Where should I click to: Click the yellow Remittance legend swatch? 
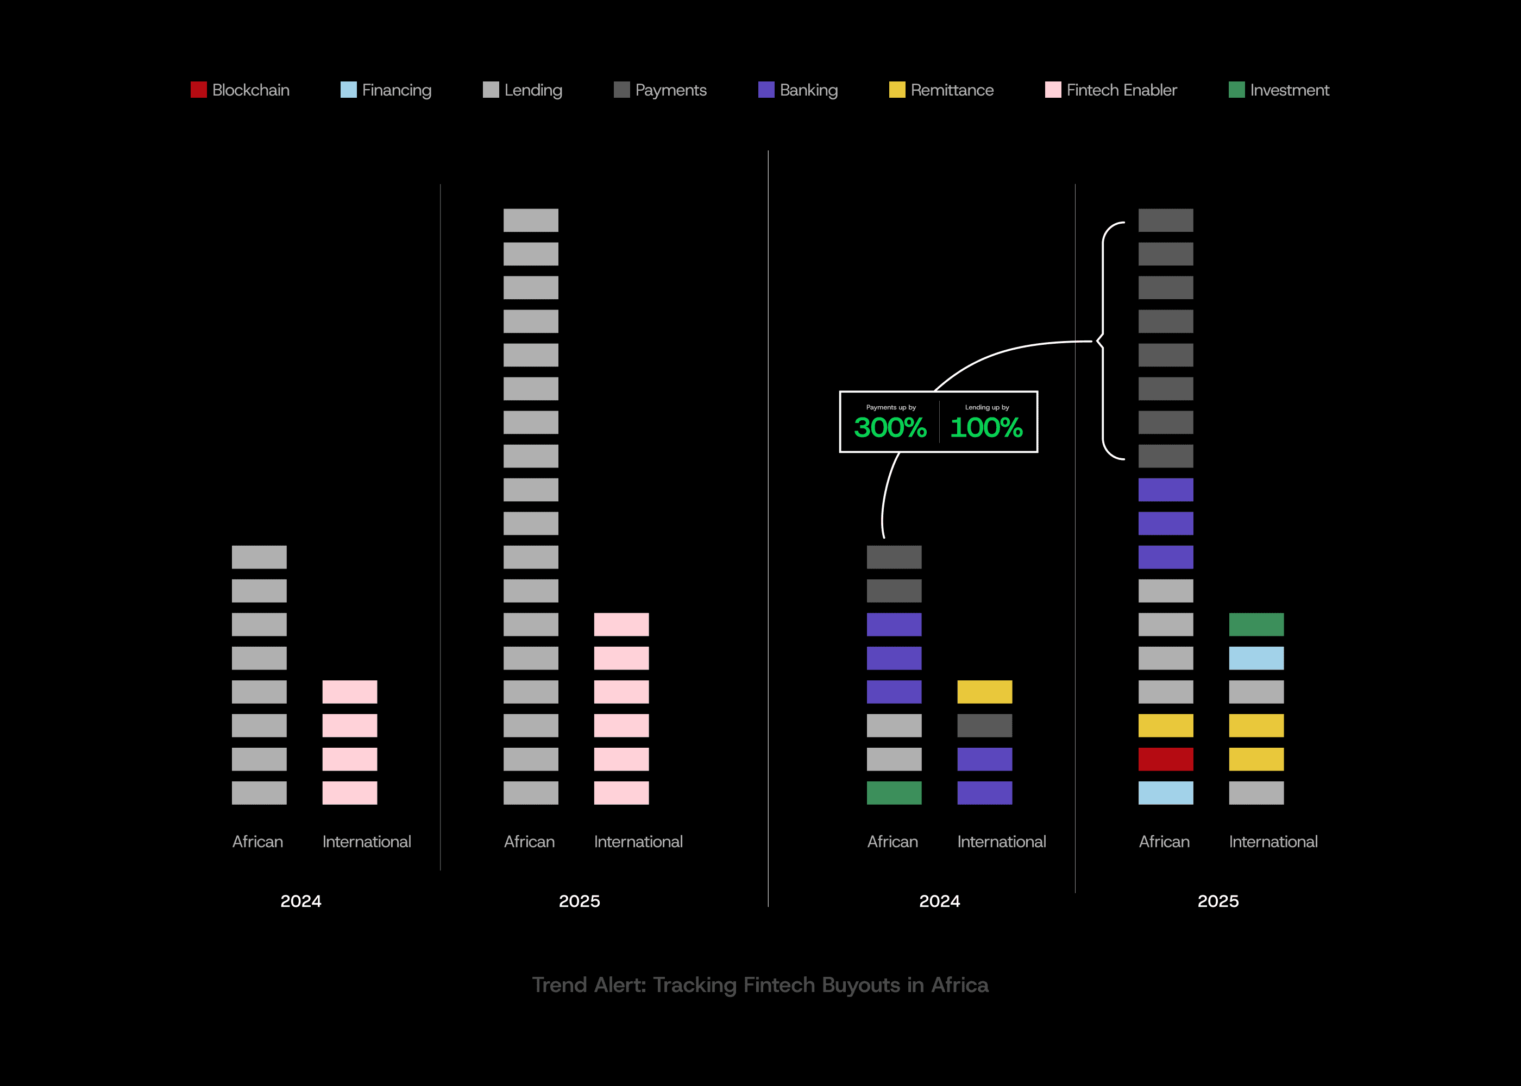pos(896,90)
